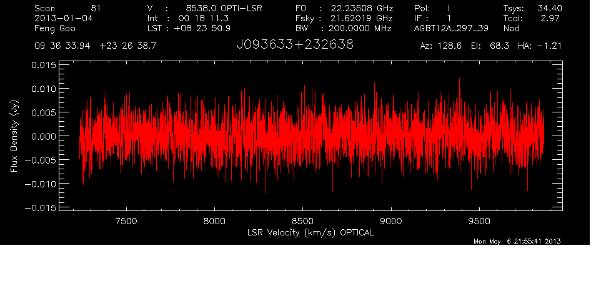Click the observation date 2013-01-04
Screen dimensions: 601x306
click(64, 18)
